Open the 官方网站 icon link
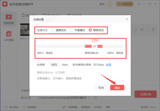Image resolution: width=160 pixels, height=111 pixels. [6, 107]
